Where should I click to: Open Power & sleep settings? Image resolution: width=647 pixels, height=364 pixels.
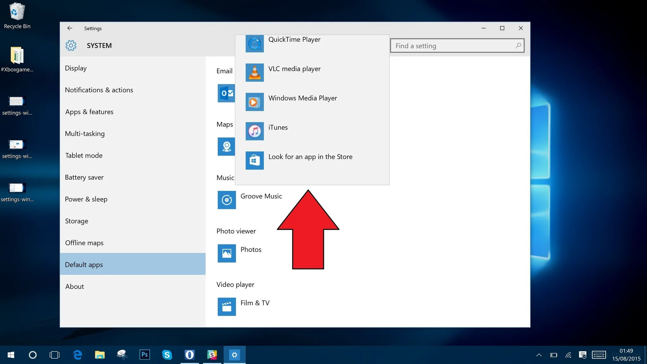point(86,199)
